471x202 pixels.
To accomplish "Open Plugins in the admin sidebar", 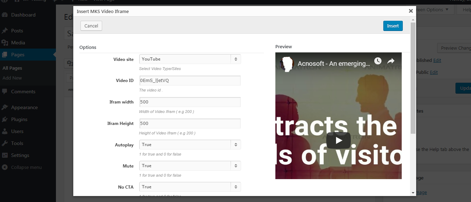I will [x=19, y=119].
